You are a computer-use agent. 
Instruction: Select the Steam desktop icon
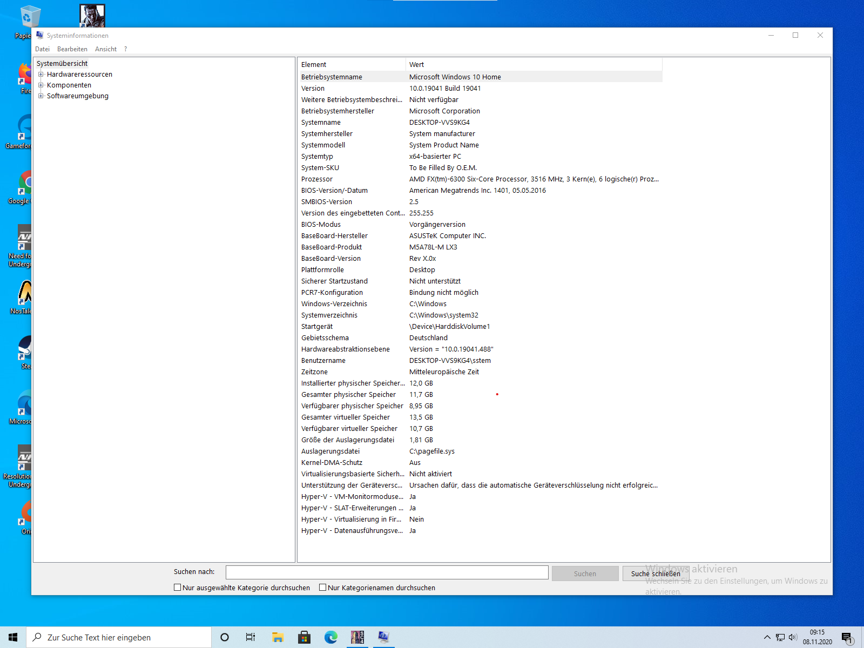pyautogui.click(x=25, y=353)
